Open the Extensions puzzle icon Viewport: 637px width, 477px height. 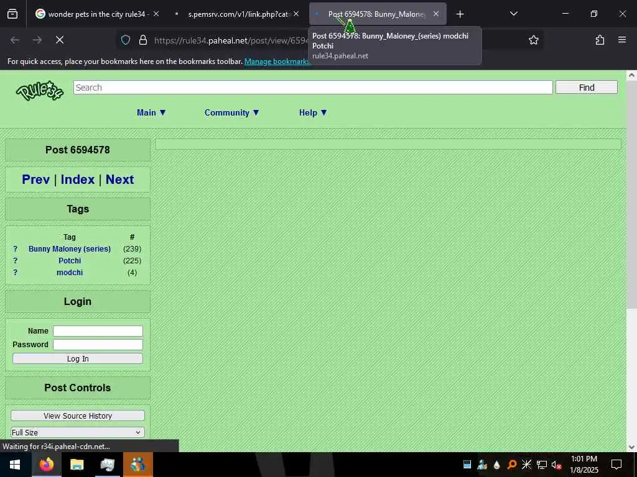[600, 40]
